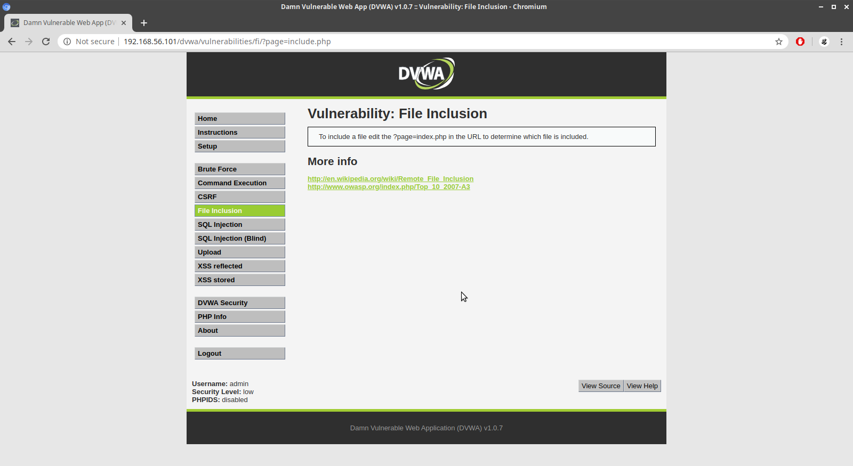Click the 'More info' heading
Image resolution: width=853 pixels, height=466 pixels.
pyautogui.click(x=332, y=161)
